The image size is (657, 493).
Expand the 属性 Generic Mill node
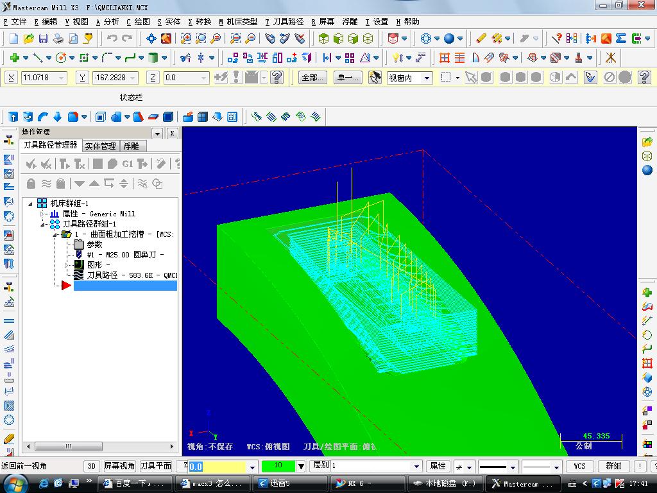[42, 214]
